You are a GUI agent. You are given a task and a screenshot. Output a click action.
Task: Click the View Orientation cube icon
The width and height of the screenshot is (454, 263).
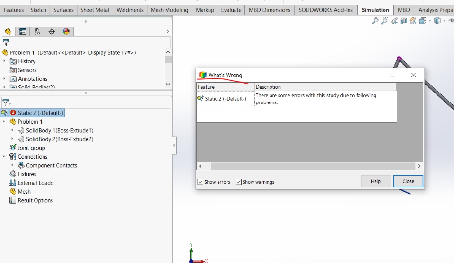423,21
